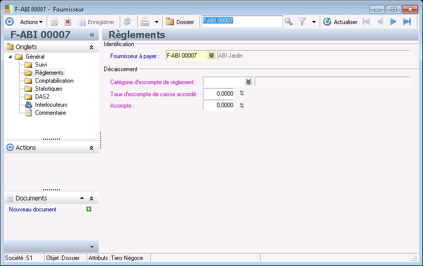The width and height of the screenshot is (423, 266).
Task: Go to previous record
Action: tap(380, 22)
